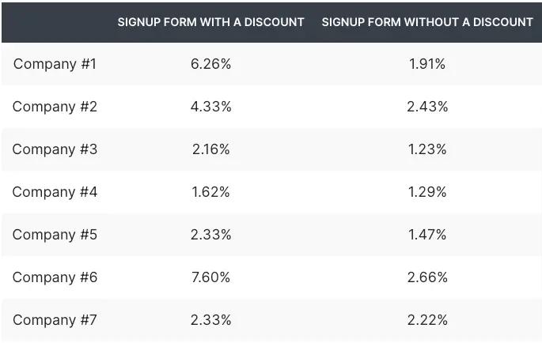Click the 4.33% value cell
This screenshot has height=343, width=542.
pyautogui.click(x=210, y=107)
